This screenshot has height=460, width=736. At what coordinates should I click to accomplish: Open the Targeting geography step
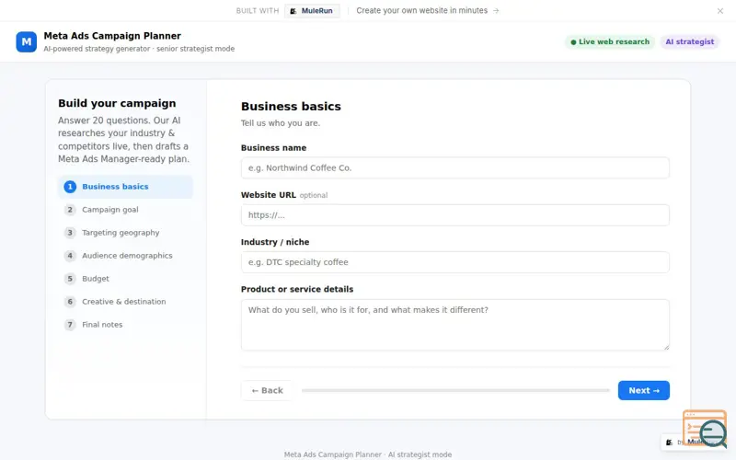click(x=125, y=233)
